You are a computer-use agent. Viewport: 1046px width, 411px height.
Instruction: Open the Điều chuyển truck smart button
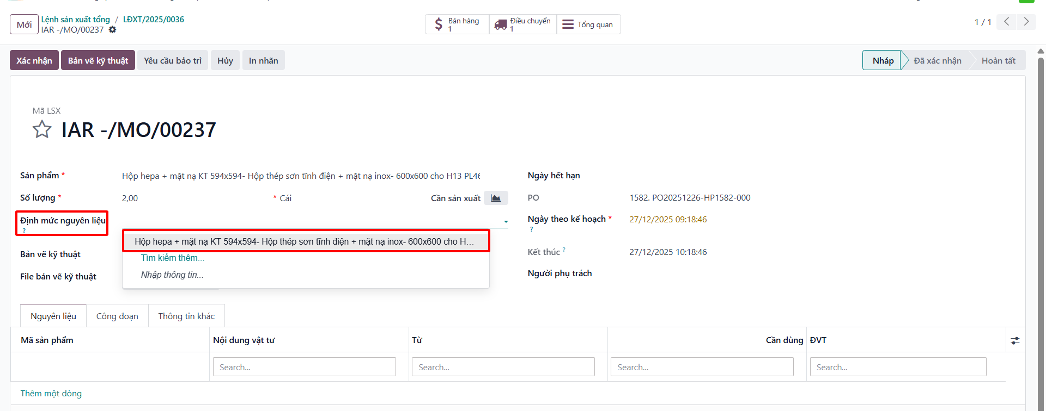coord(523,24)
